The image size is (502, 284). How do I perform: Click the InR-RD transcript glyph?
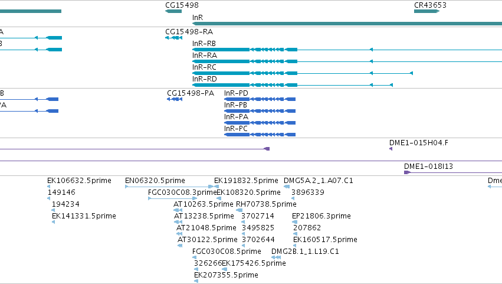tap(293, 85)
